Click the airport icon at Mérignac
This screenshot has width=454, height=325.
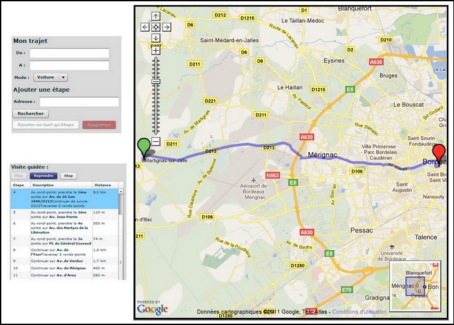[254, 180]
